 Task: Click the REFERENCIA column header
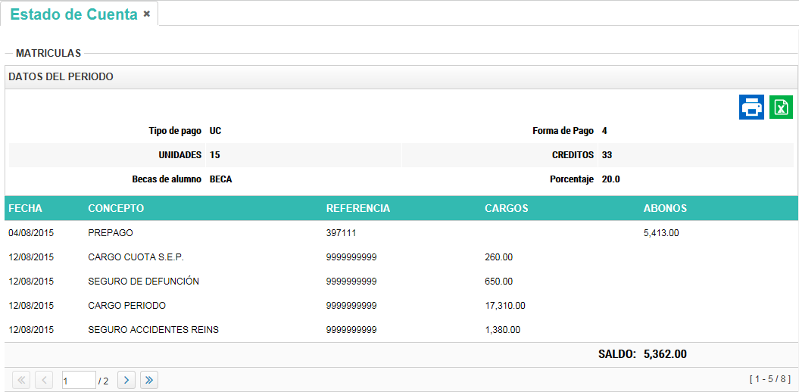pos(358,208)
